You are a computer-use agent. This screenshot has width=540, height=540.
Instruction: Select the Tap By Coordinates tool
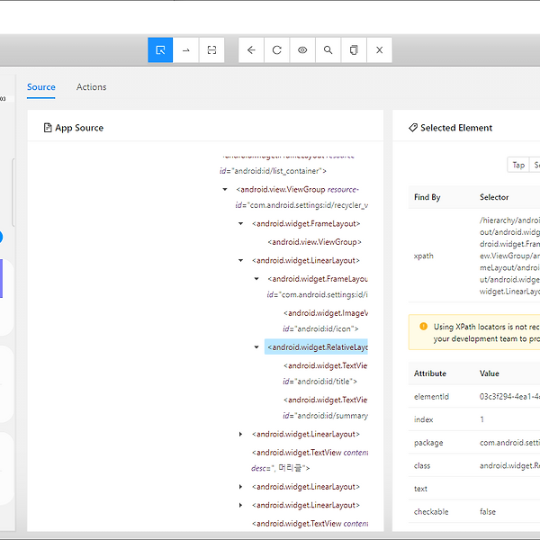point(211,50)
